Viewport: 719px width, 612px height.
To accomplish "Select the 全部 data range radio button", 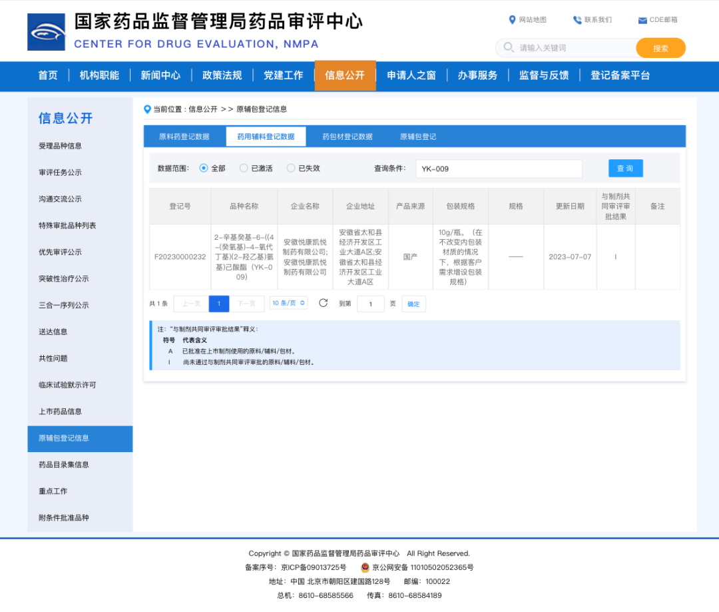I will tap(204, 168).
